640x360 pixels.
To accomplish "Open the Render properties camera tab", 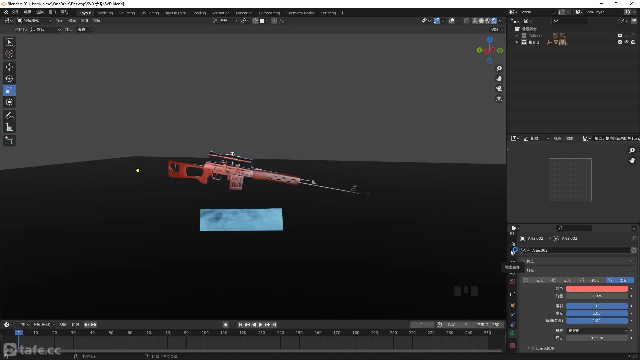I will [512, 244].
